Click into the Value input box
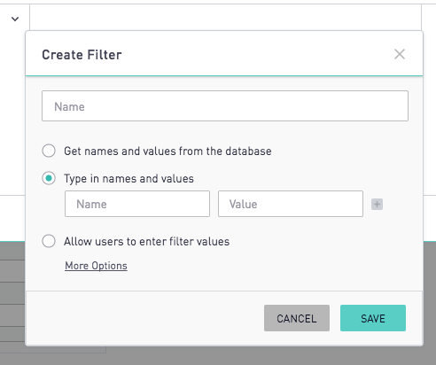 coord(291,204)
